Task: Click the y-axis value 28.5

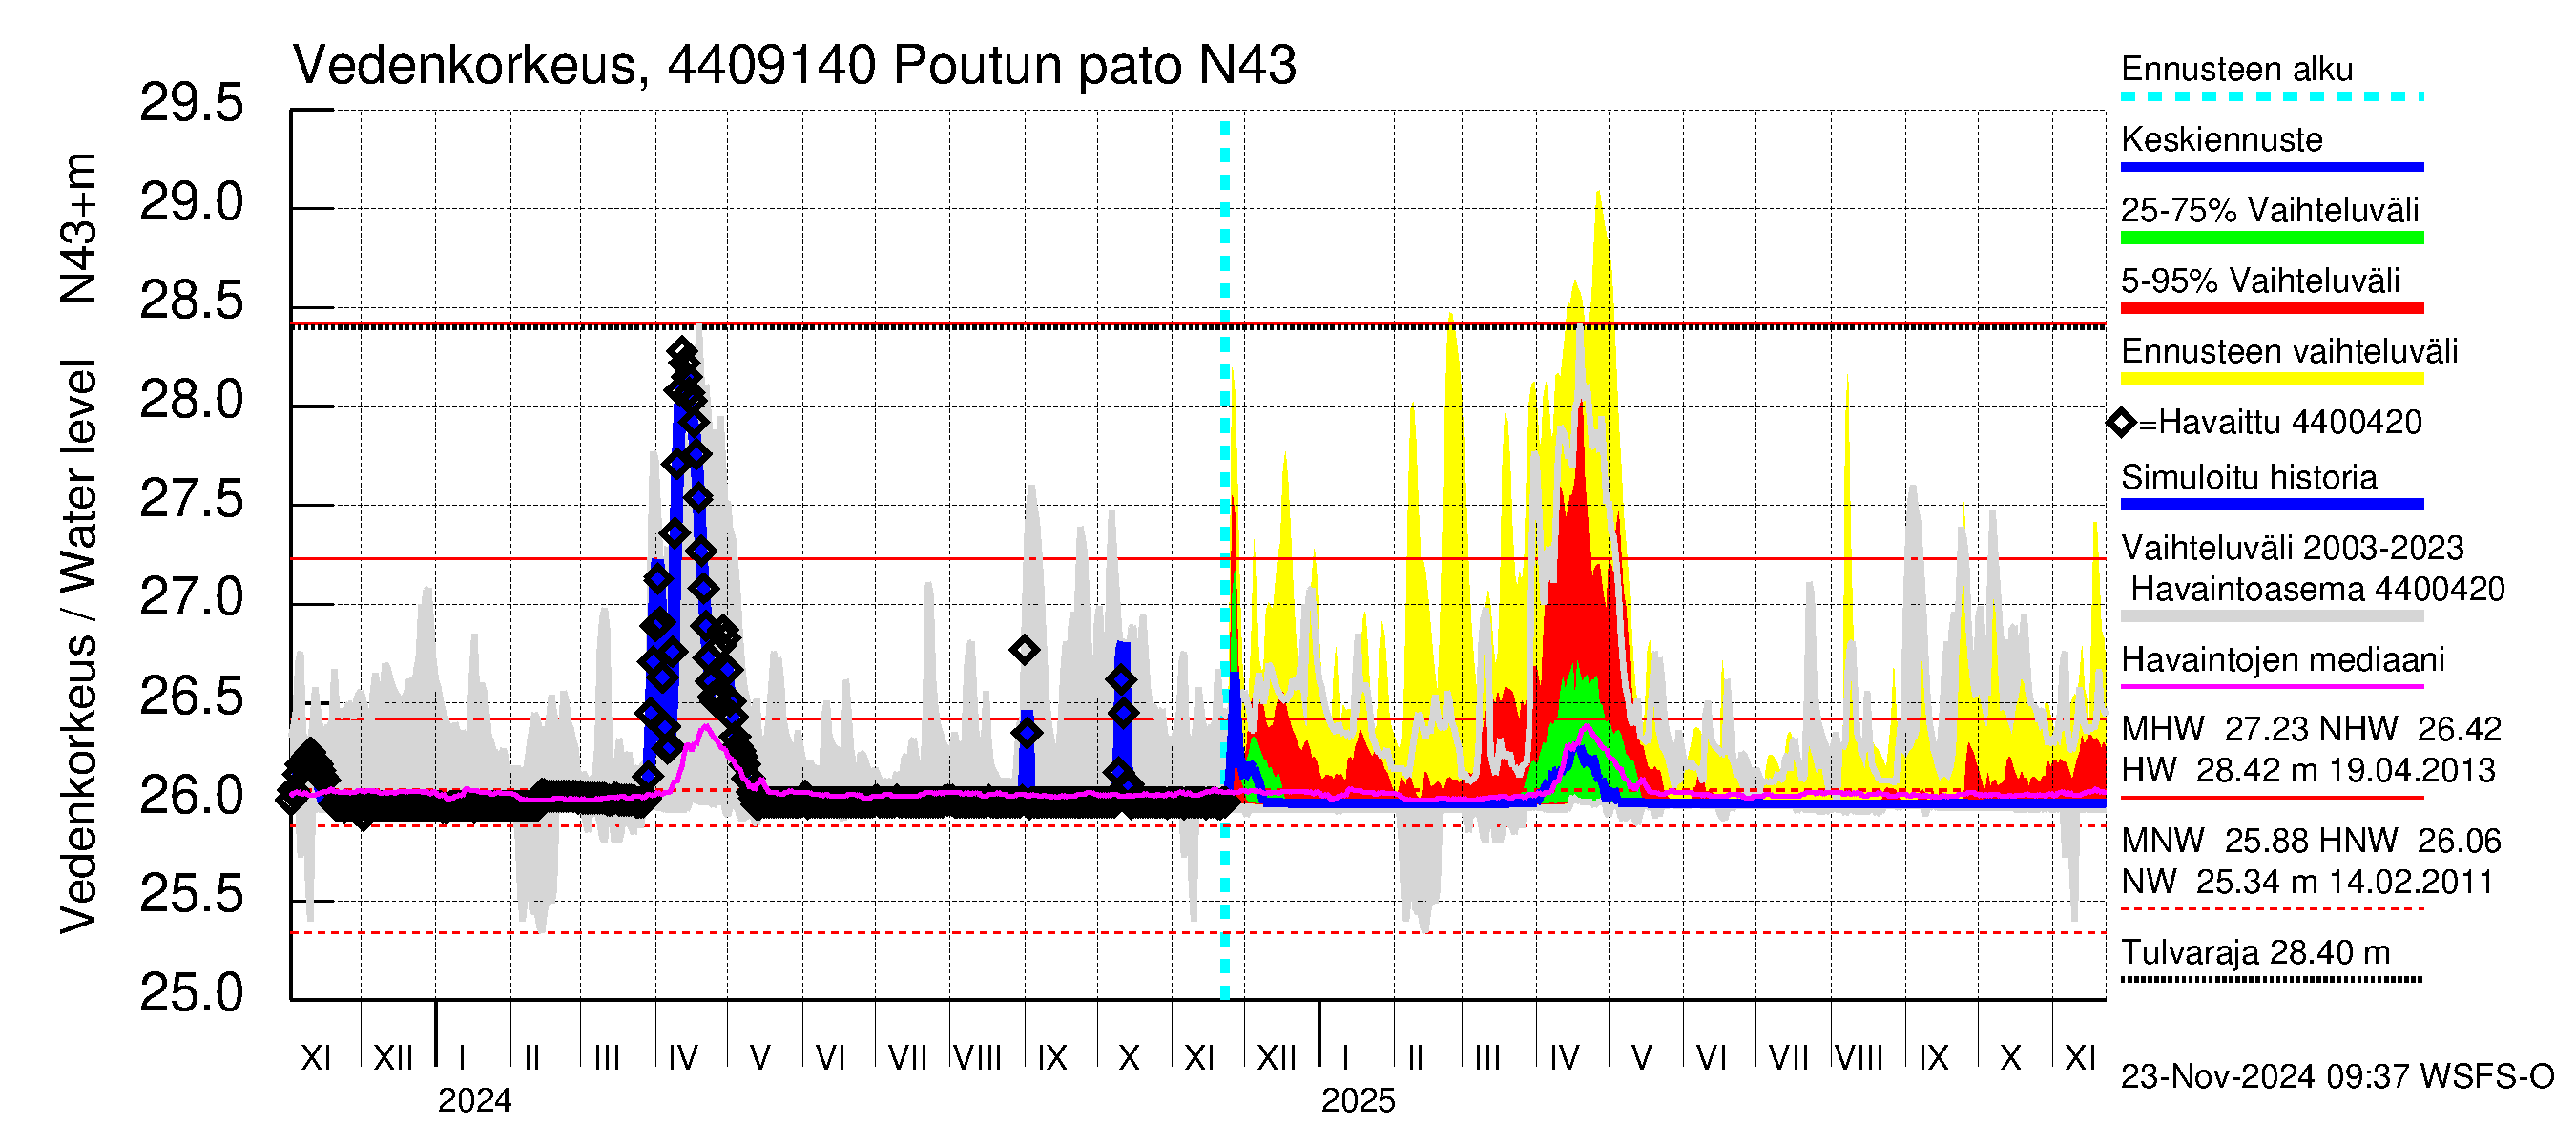Action: click(191, 301)
